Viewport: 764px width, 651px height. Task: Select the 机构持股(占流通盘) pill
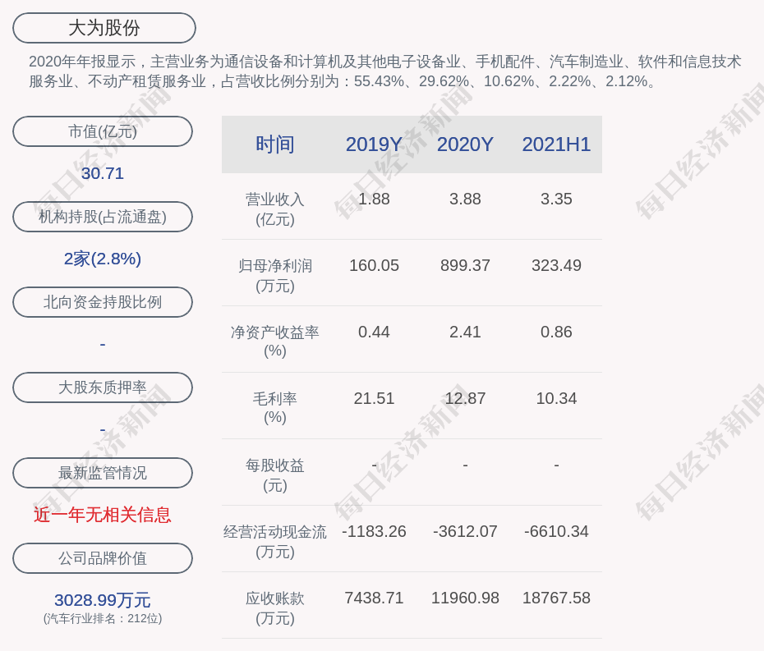coord(103,217)
